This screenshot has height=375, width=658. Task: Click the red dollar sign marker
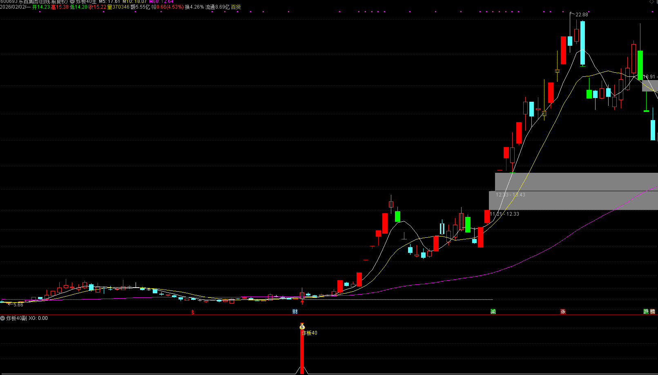(193, 312)
